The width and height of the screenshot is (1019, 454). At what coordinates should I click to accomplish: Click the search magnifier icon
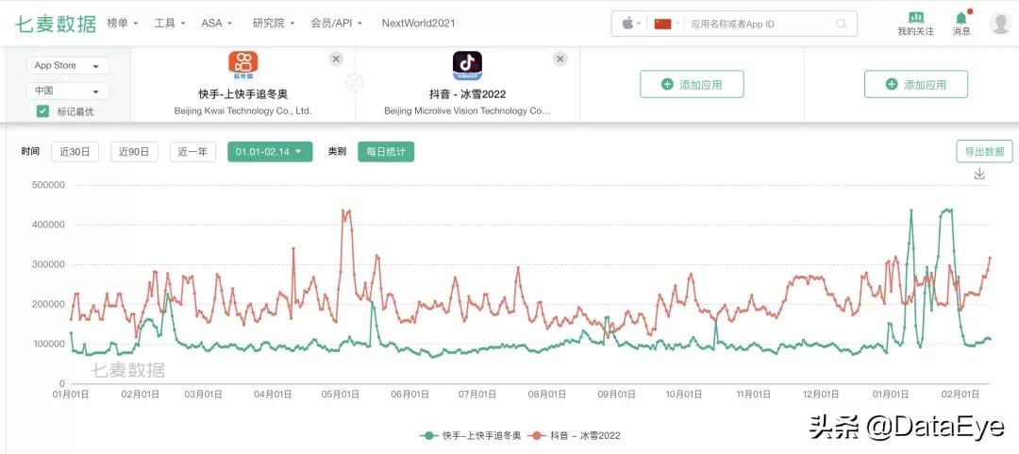click(842, 24)
